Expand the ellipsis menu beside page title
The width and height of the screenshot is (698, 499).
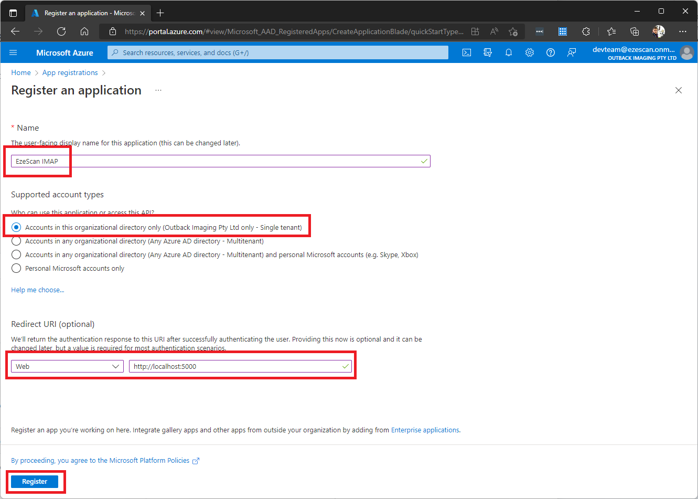[x=158, y=90]
